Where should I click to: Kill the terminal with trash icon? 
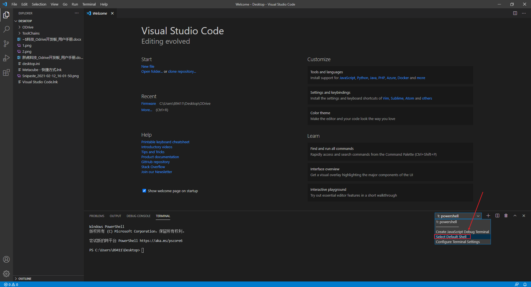(506, 216)
